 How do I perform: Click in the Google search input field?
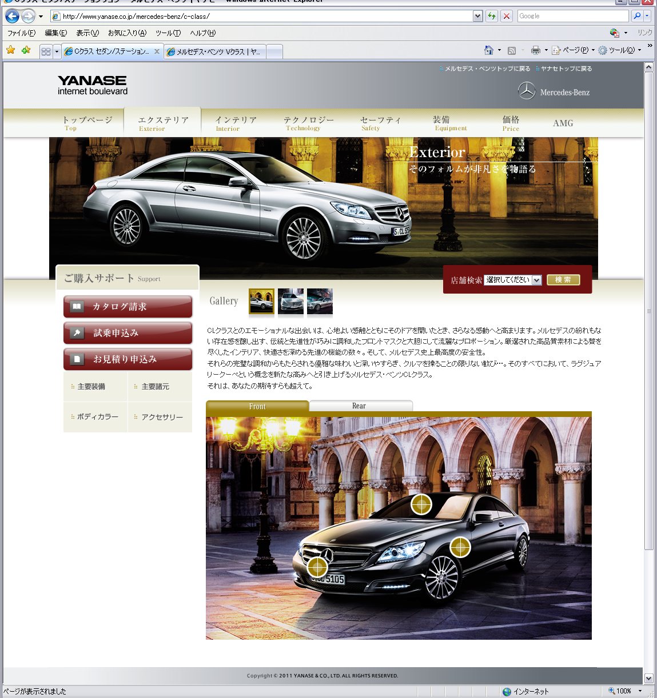(572, 16)
